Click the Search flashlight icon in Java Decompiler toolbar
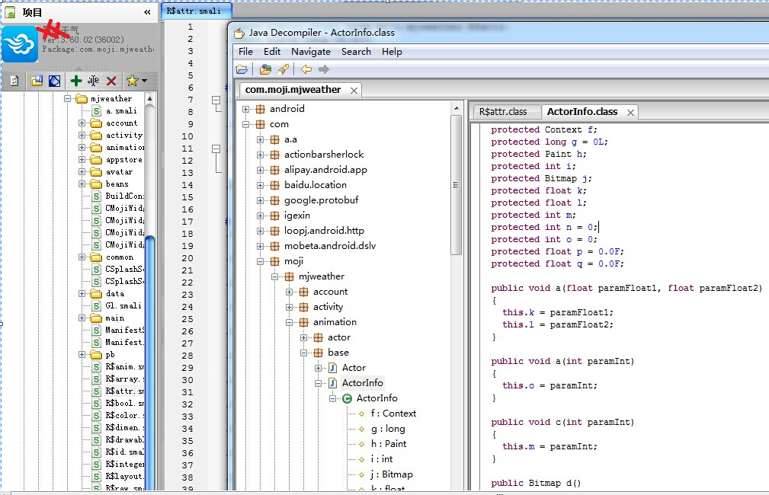The width and height of the screenshot is (769, 495). click(283, 69)
